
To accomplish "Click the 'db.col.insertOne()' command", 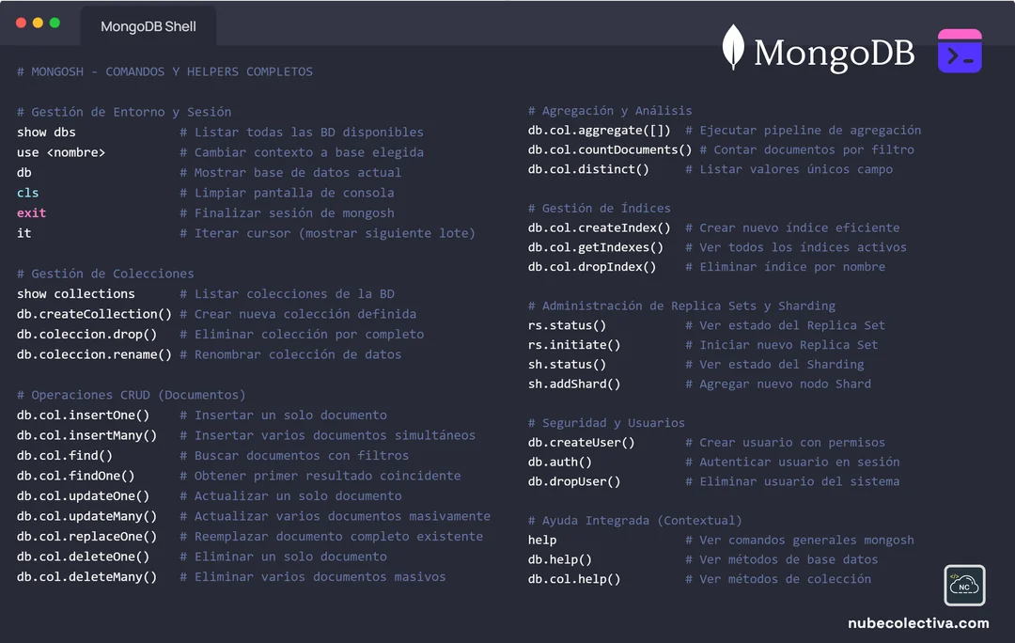I will (x=83, y=416).
